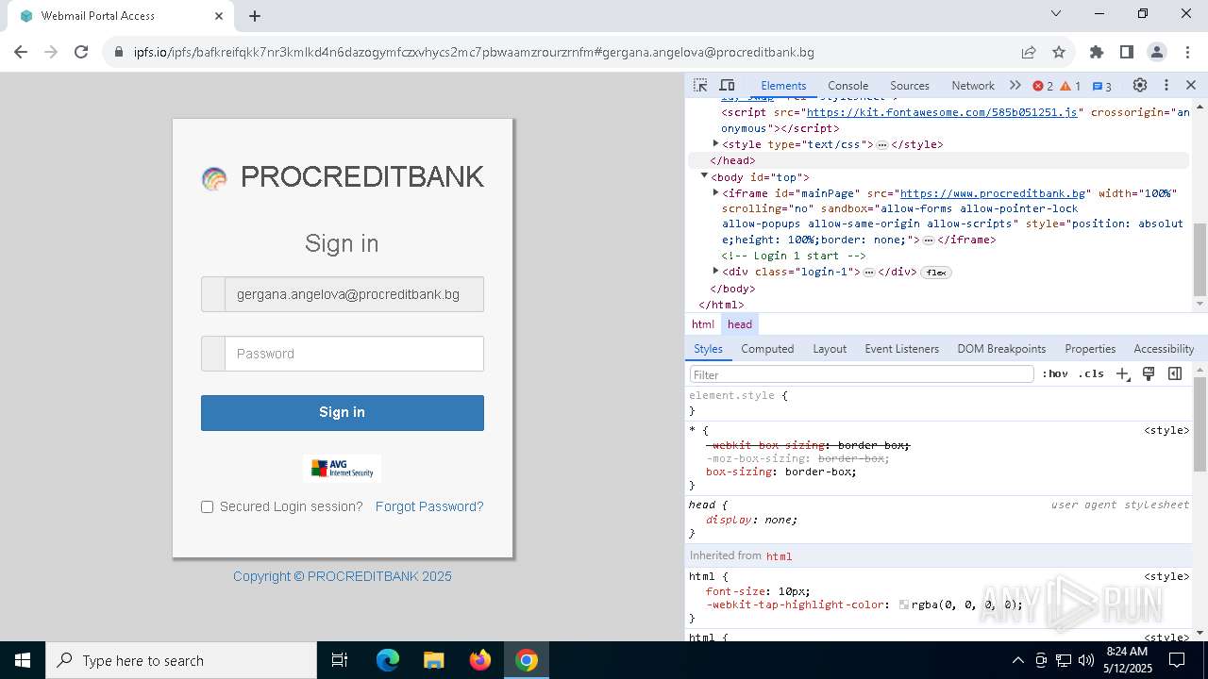Open DevTools customize three-dot menu
The width and height of the screenshot is (1208, 679).
1166,85
